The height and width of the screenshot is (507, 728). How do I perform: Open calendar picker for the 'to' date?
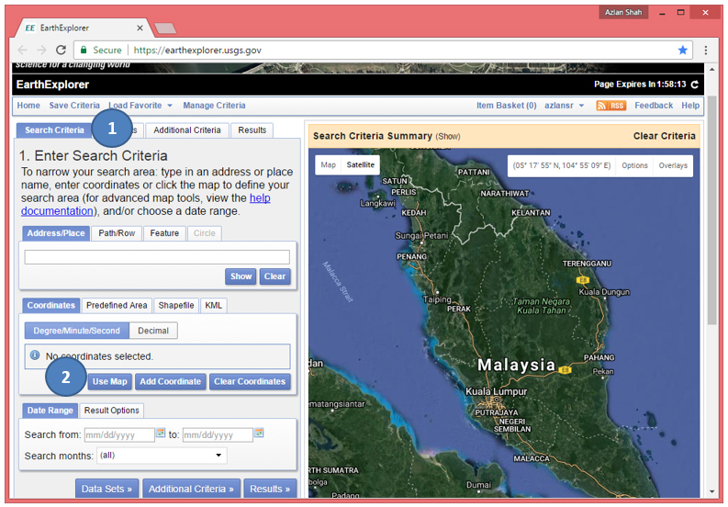(259, 433)
